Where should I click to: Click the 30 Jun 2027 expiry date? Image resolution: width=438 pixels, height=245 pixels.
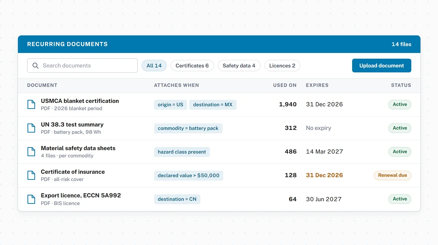point(324,199)
